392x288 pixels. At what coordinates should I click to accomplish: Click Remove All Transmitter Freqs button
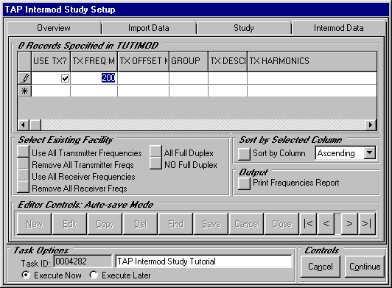23,164
